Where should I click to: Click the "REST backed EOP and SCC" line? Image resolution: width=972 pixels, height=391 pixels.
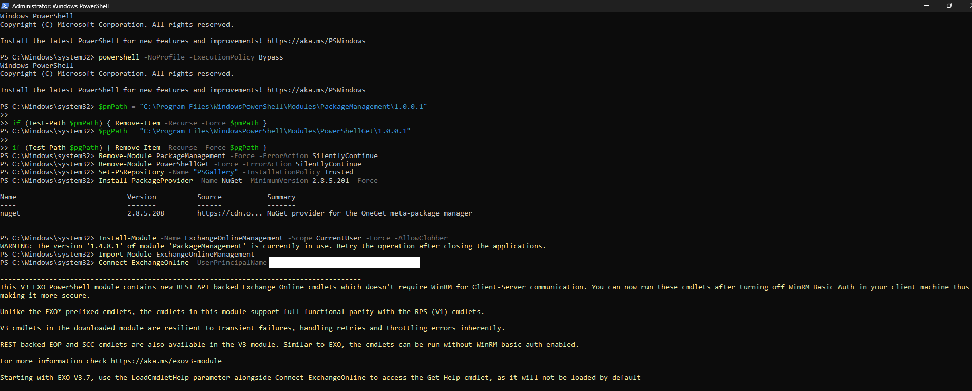290,345
